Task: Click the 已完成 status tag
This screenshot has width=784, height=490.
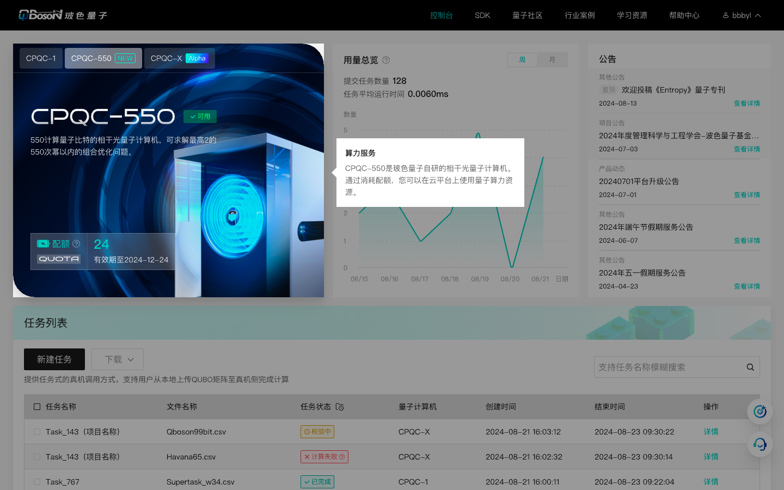Action: (317, 482)
